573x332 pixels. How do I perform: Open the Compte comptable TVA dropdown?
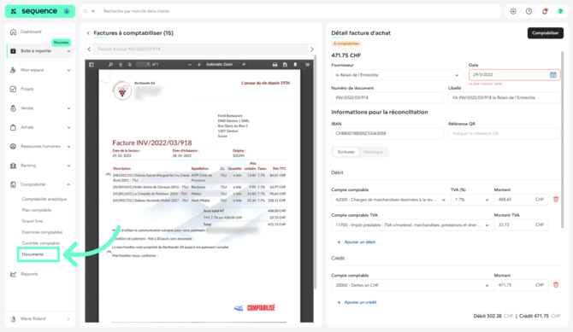click(x=411, y=225)
